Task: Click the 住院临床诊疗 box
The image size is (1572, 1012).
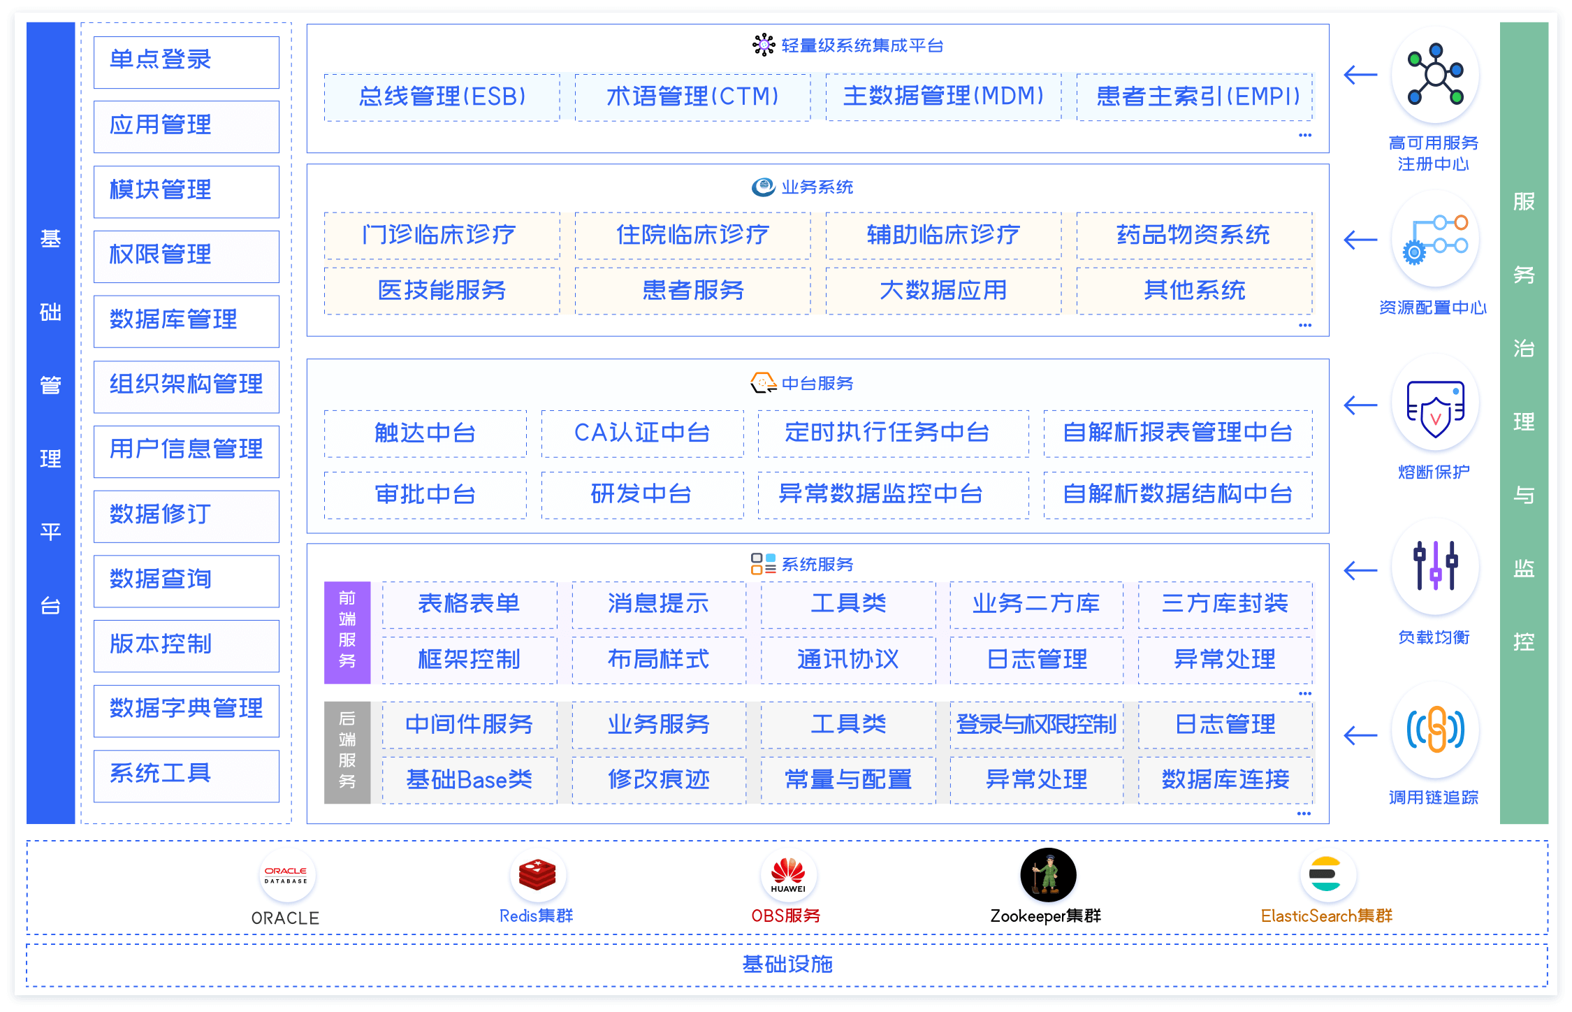Action: click(x=693, y=236)
